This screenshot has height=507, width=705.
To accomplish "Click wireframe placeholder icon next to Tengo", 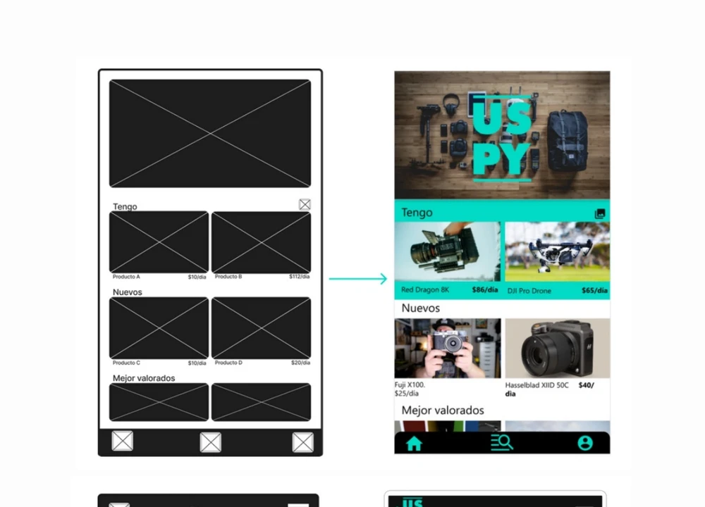I will tap(305, 204).
